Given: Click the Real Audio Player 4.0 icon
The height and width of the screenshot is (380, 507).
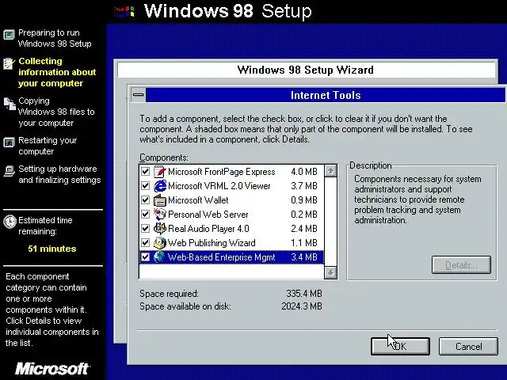Looking at the screenshot, I should [x=160, y=229].
